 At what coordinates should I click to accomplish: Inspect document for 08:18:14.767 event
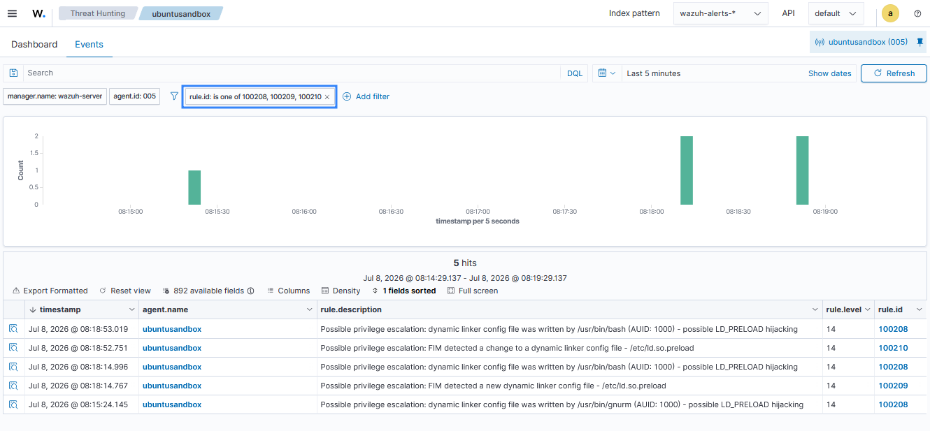[x=13, y=386]
